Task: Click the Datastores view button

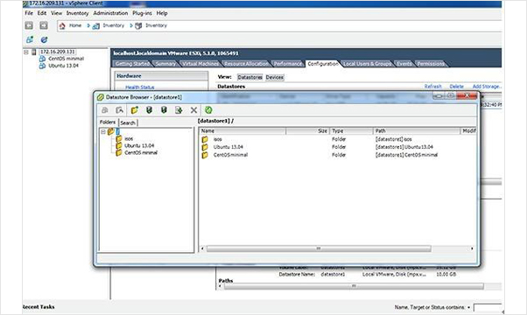Action: pos(249,77)
